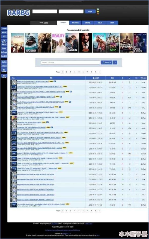The height and width of the screenshot is (239, 149).
Task: Open the Blu-ray category icon beside The Last Starfighter
Action: tap(13, 205)
